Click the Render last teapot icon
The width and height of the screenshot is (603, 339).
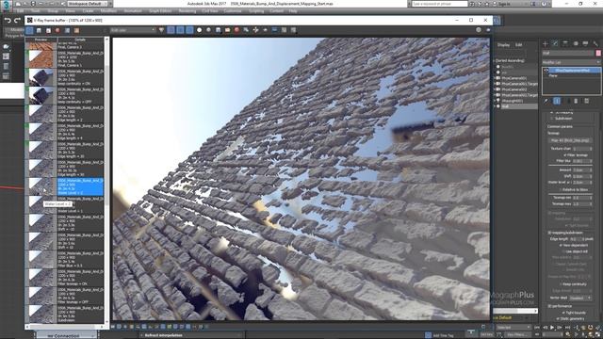point(488,30)
